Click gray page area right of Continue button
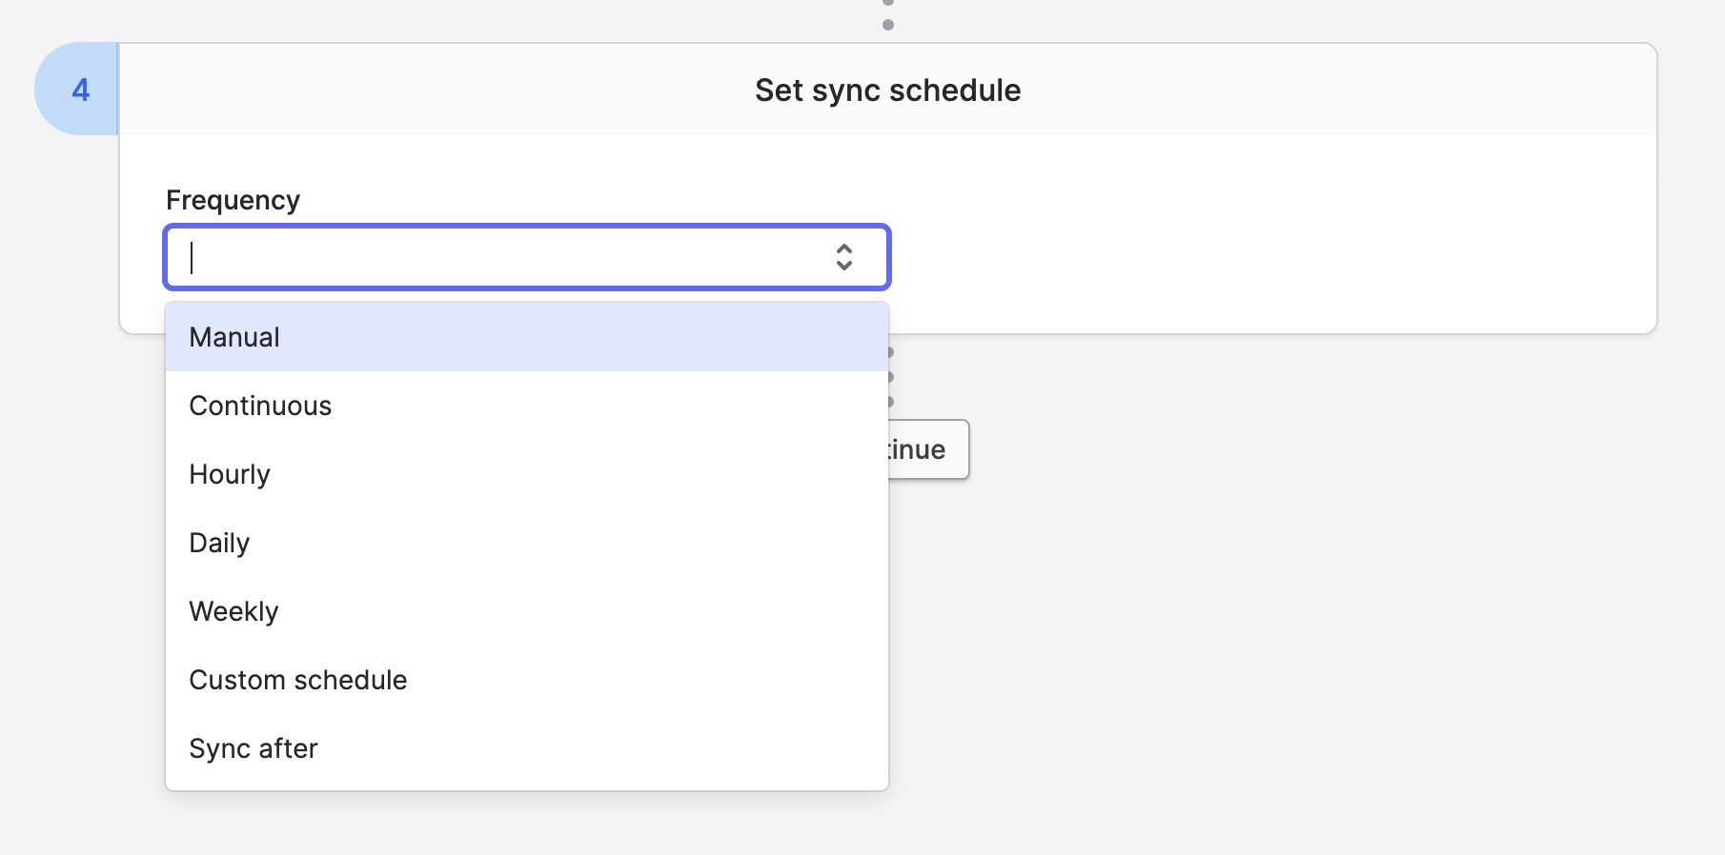This screenshot has width=1725, height=855. coord(1334,449)
